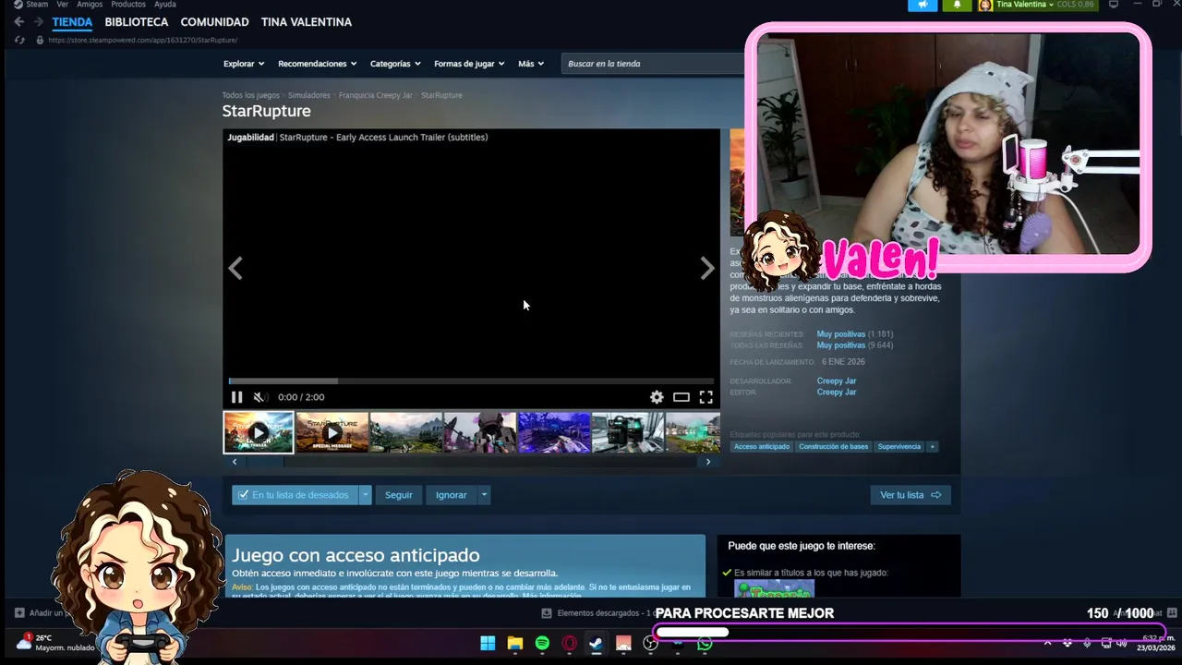
Task: Open Big Picture mode monitor icon
Action: [1114, 5]
